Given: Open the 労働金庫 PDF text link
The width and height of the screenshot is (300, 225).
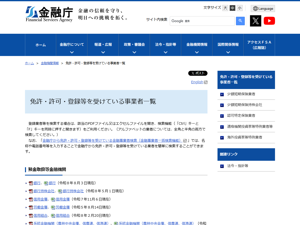Looking at the screenshot, I should pos(40,207).
